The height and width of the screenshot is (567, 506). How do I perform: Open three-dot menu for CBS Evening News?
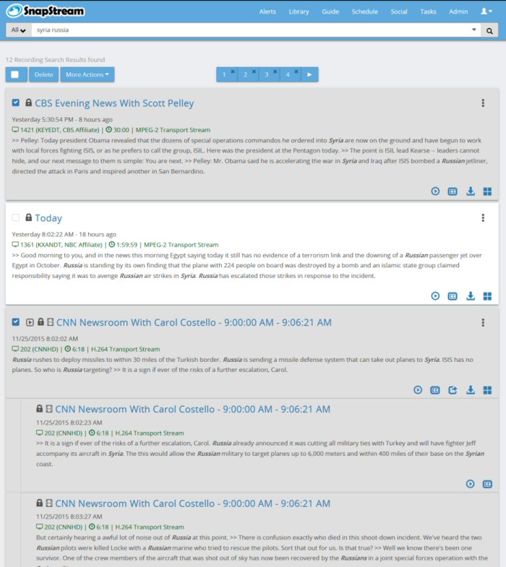click(483, 103)
